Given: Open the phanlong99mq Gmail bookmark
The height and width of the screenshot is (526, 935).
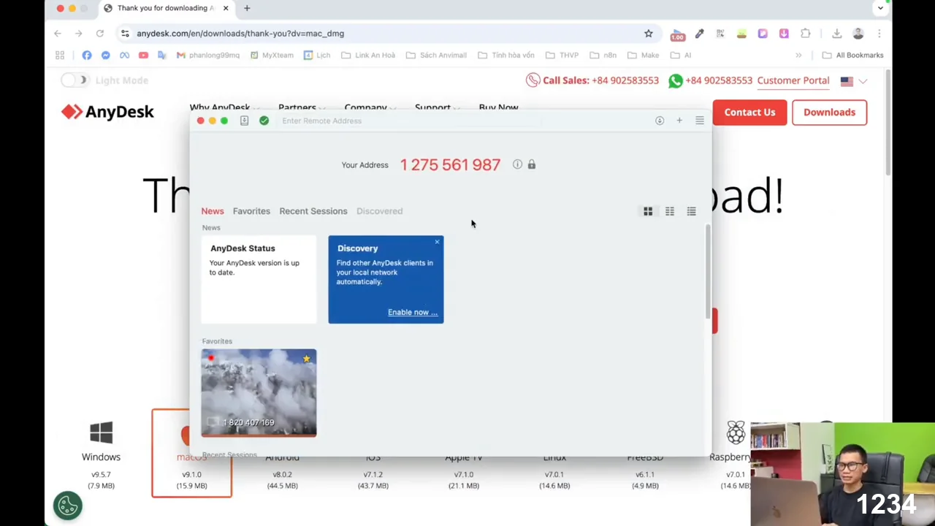Looking at the screenshot, I should coord(208,55).
